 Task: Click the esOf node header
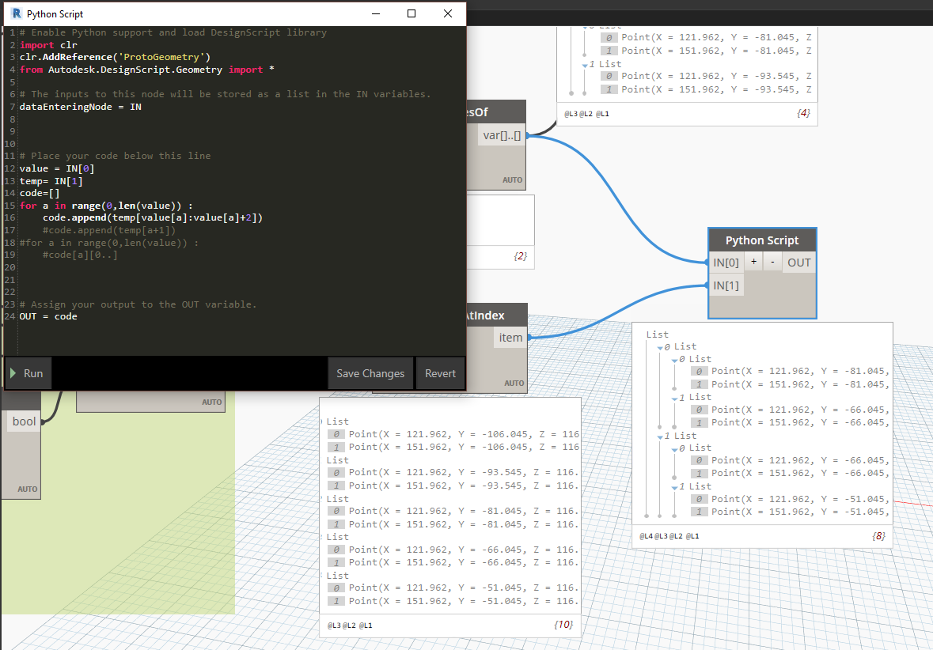[x=495, y=111]
